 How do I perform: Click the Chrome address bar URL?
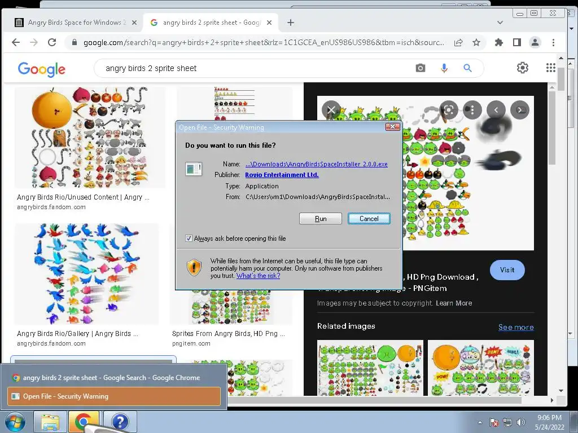(264, 42)
